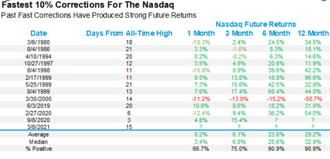Click the 9/8/2020 row's days value 3
330x159 pixels.
pyautogui.click(x=129, y=120)
